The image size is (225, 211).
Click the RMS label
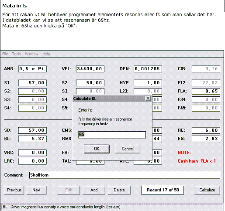coord(66,139)
